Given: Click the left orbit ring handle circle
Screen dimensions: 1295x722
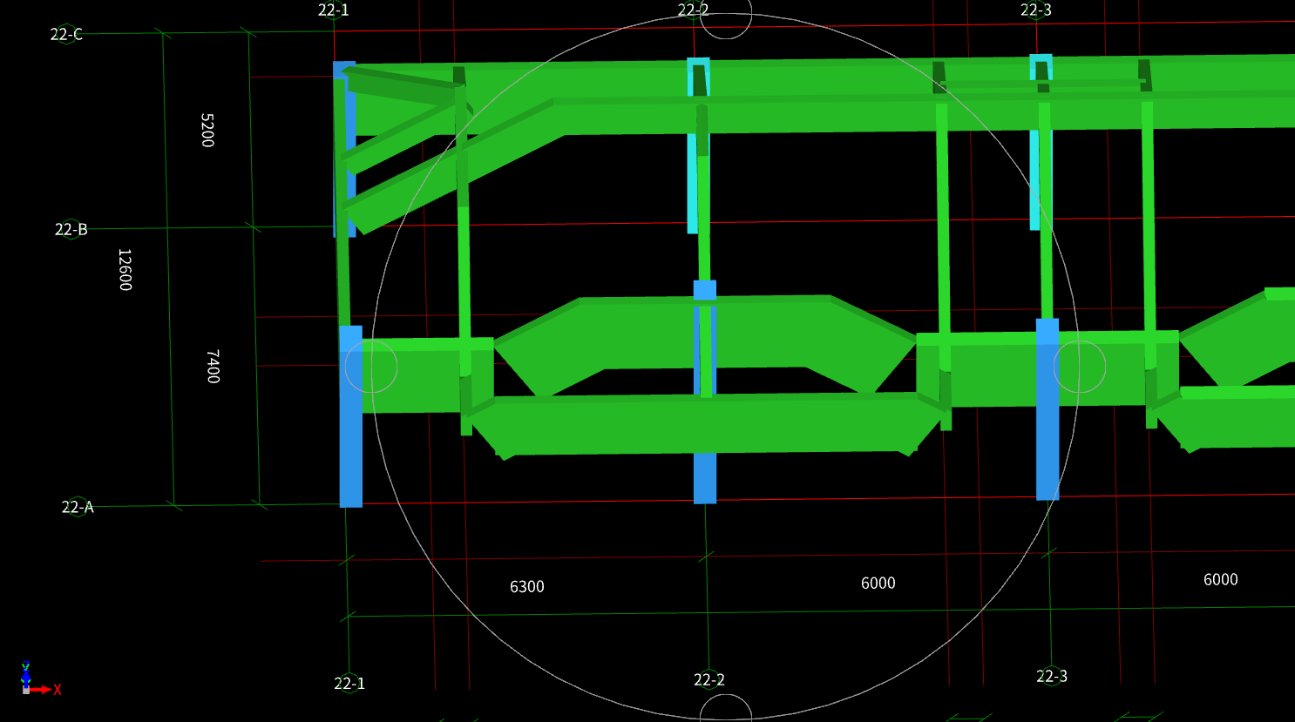Looking at the screenshot, I should [371, 367].
